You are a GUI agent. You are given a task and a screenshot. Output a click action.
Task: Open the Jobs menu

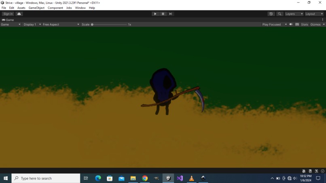(69, 8)
